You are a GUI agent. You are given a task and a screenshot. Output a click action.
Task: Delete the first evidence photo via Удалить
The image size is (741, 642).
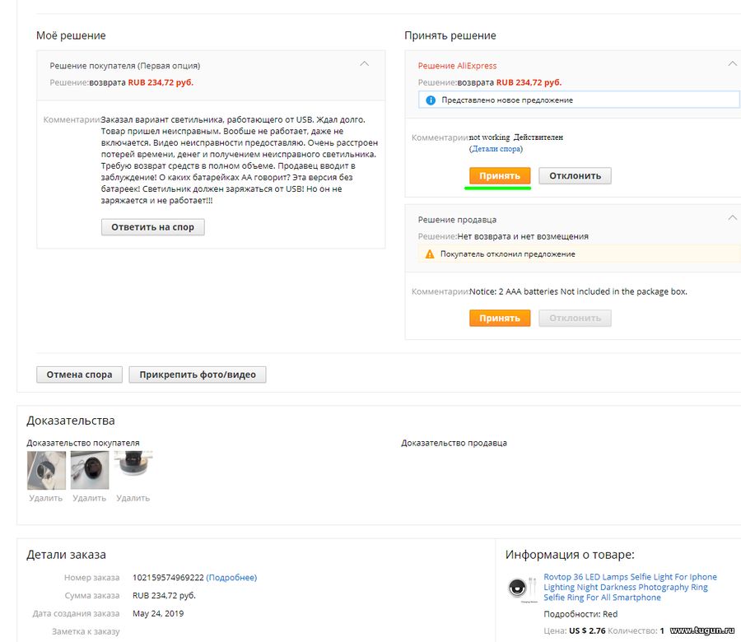(46, 498)
